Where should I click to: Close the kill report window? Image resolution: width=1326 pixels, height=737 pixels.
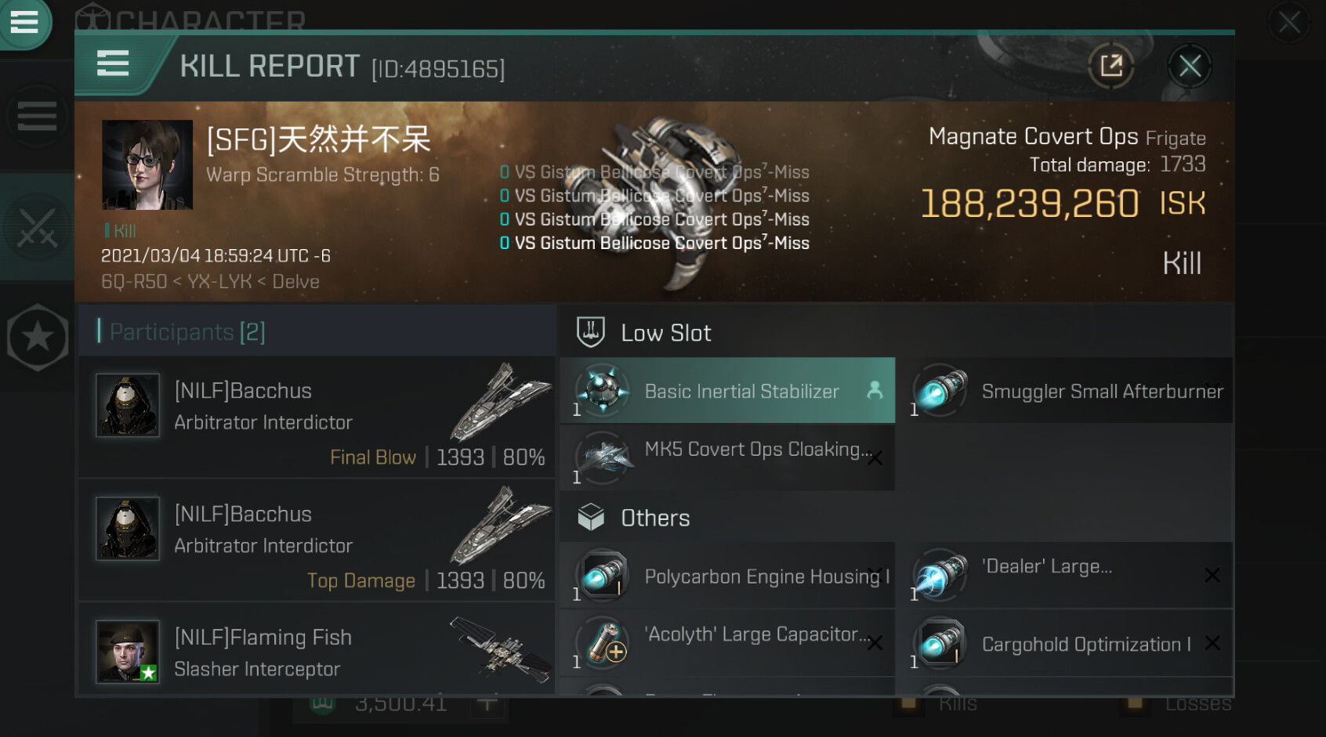point(1189,67)
